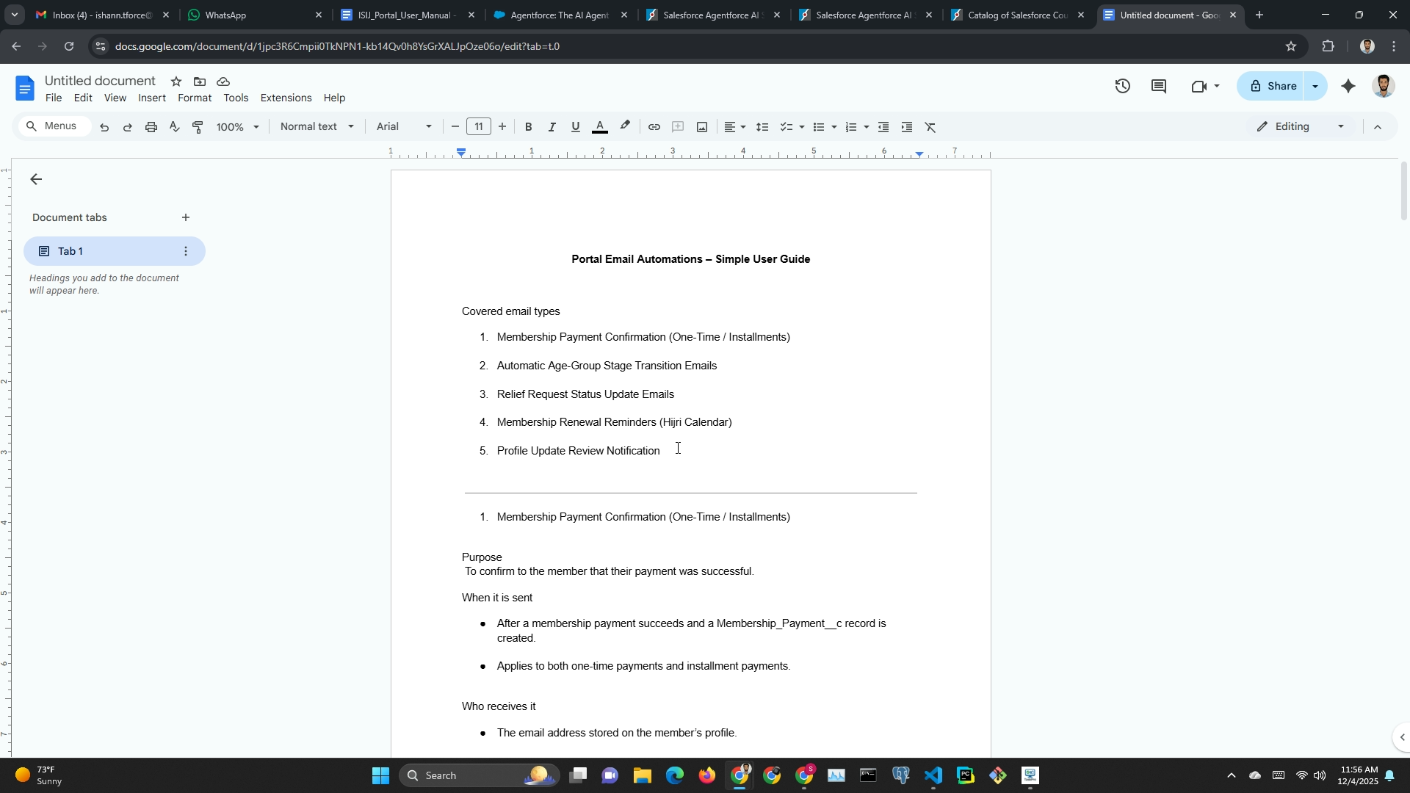Screen dimensions: 1410x793
Task: Open the Normal text style dropdown
Action: click(317, 127)
